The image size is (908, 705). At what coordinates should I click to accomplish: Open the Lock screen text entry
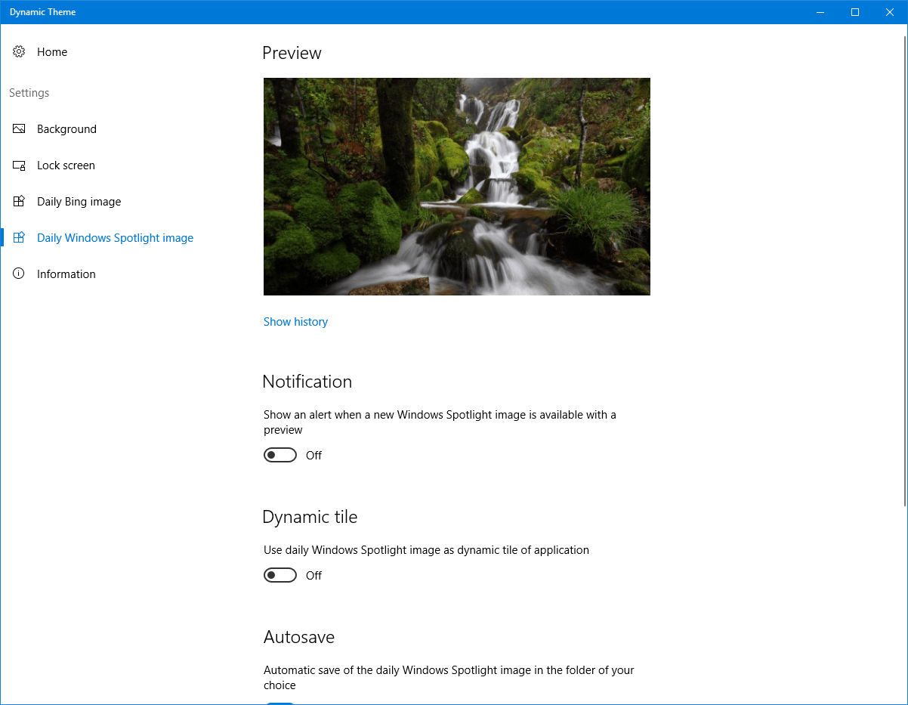tap(66, 165)
